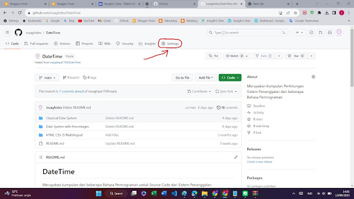
Task: Open the Windows Start menu
Action: pos(98,193)
